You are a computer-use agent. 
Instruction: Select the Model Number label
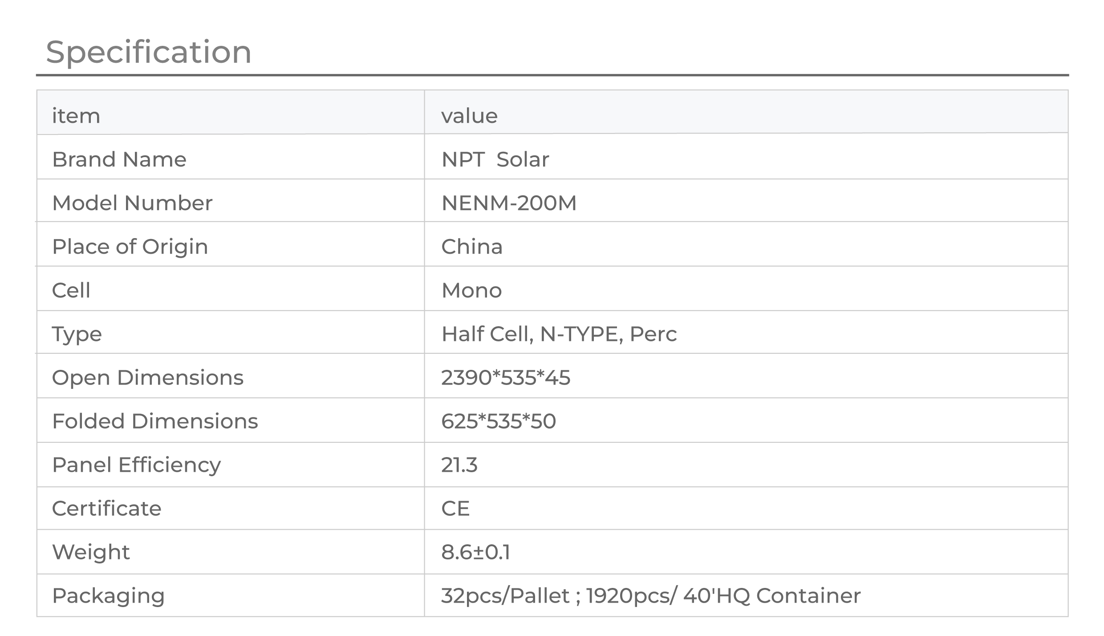pos(132,203)
